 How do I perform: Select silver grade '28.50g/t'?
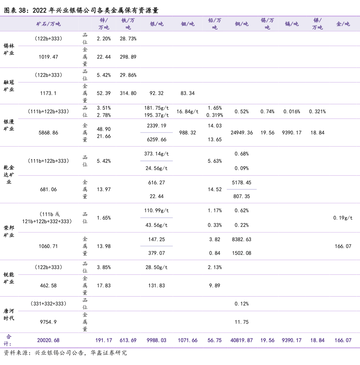tap(156, 268)
